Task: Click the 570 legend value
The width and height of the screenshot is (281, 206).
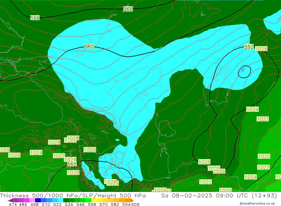Action: [x=103, y=204]
